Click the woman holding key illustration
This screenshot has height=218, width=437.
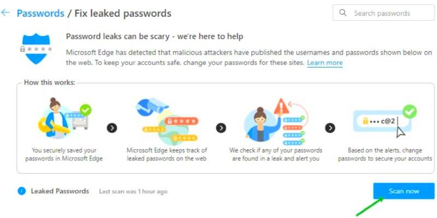click(x=64, y=118)
